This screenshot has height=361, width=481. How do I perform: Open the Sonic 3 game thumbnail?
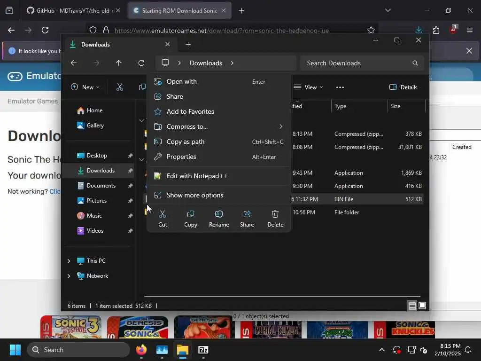click(71, 327)
